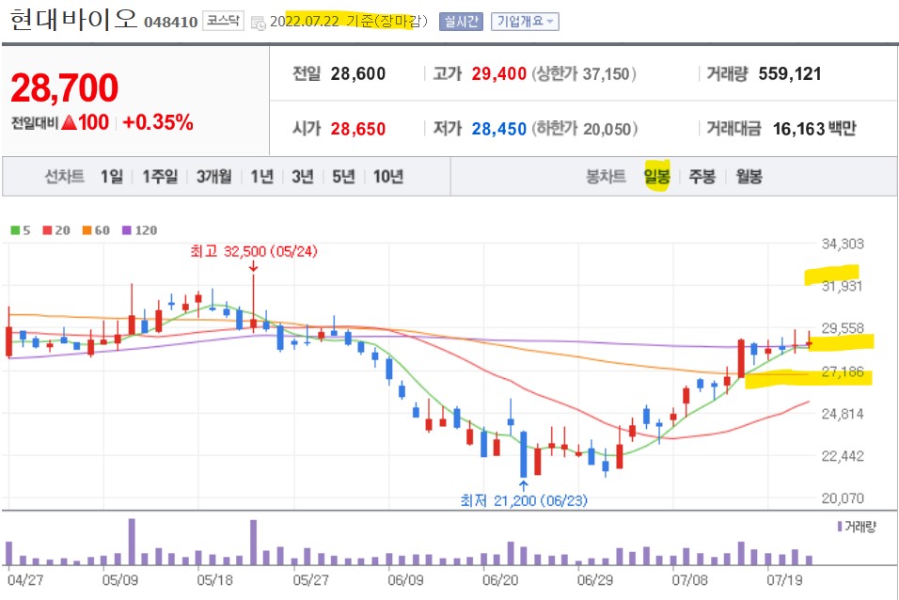Click the tall volume bar near 05/09
This screenshot has width=899, height=600.
click(x=132, y=542)
